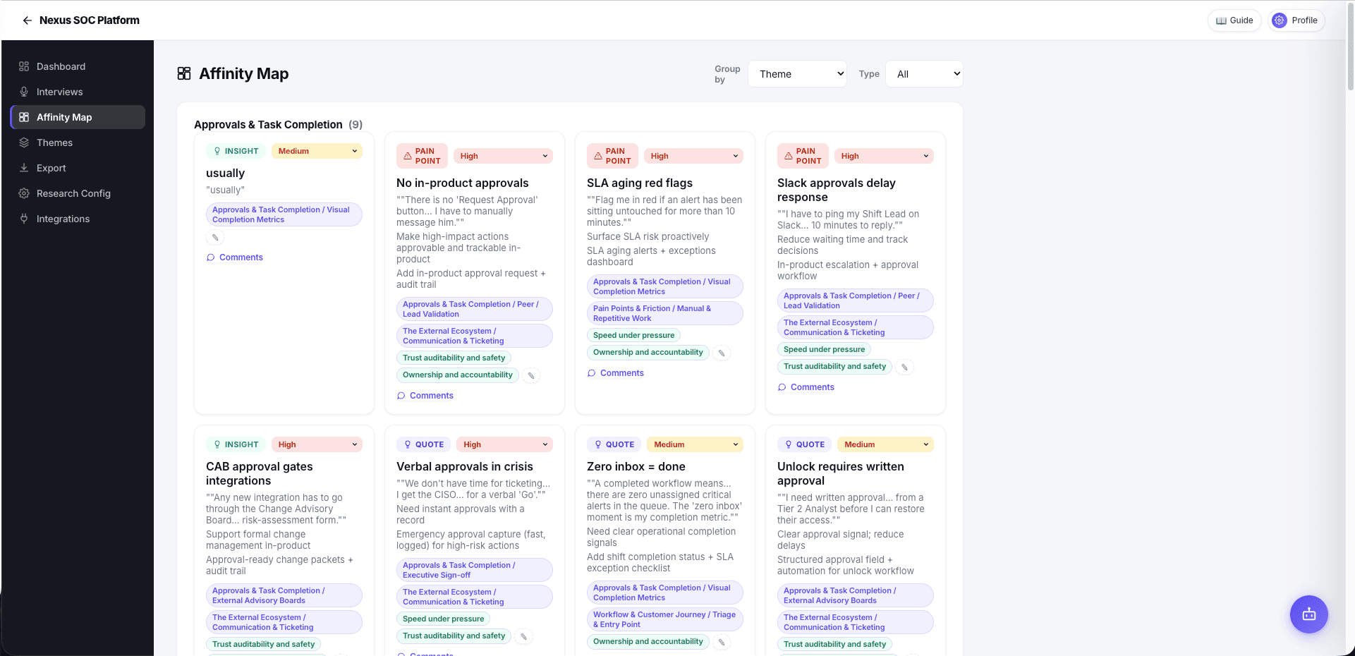The height and width of the screenshot is (656, 1355).
Task: Change Medium priority on the 'usually' card
Action: (x=317, y=151)
